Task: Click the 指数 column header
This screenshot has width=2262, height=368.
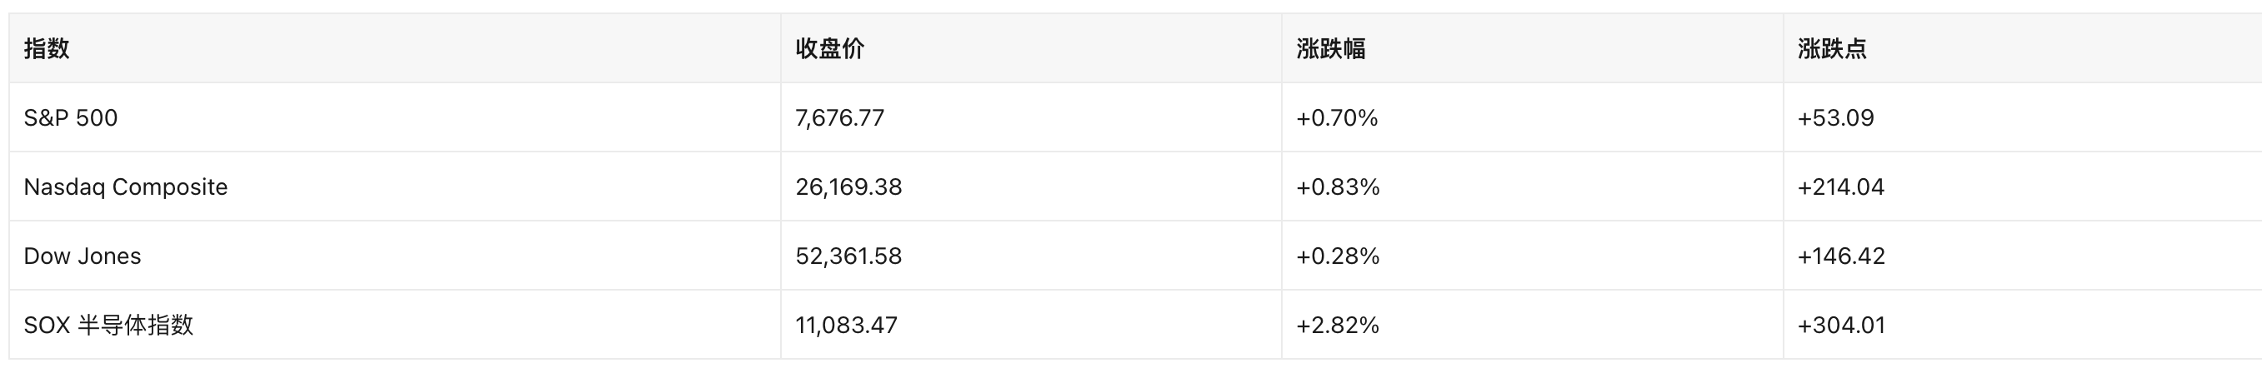Action: tap(395, 48)
